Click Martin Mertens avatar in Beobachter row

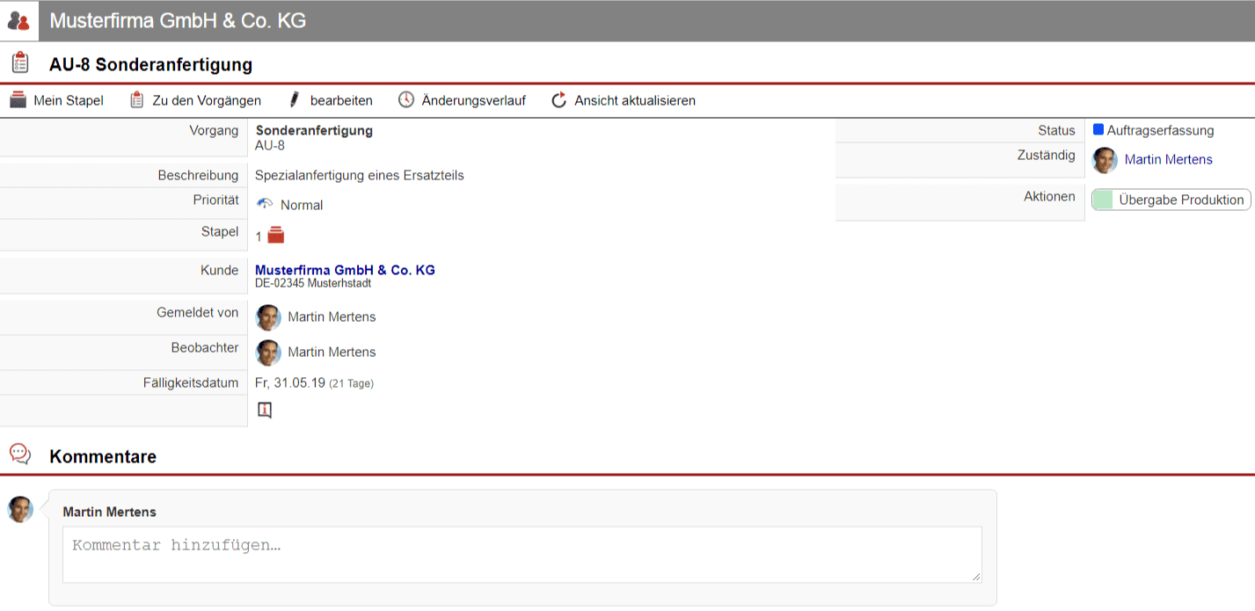268,353
